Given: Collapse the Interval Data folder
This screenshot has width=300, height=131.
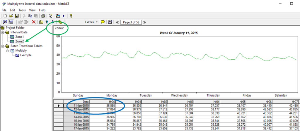Looking at the screenshot, I should 3,32.
